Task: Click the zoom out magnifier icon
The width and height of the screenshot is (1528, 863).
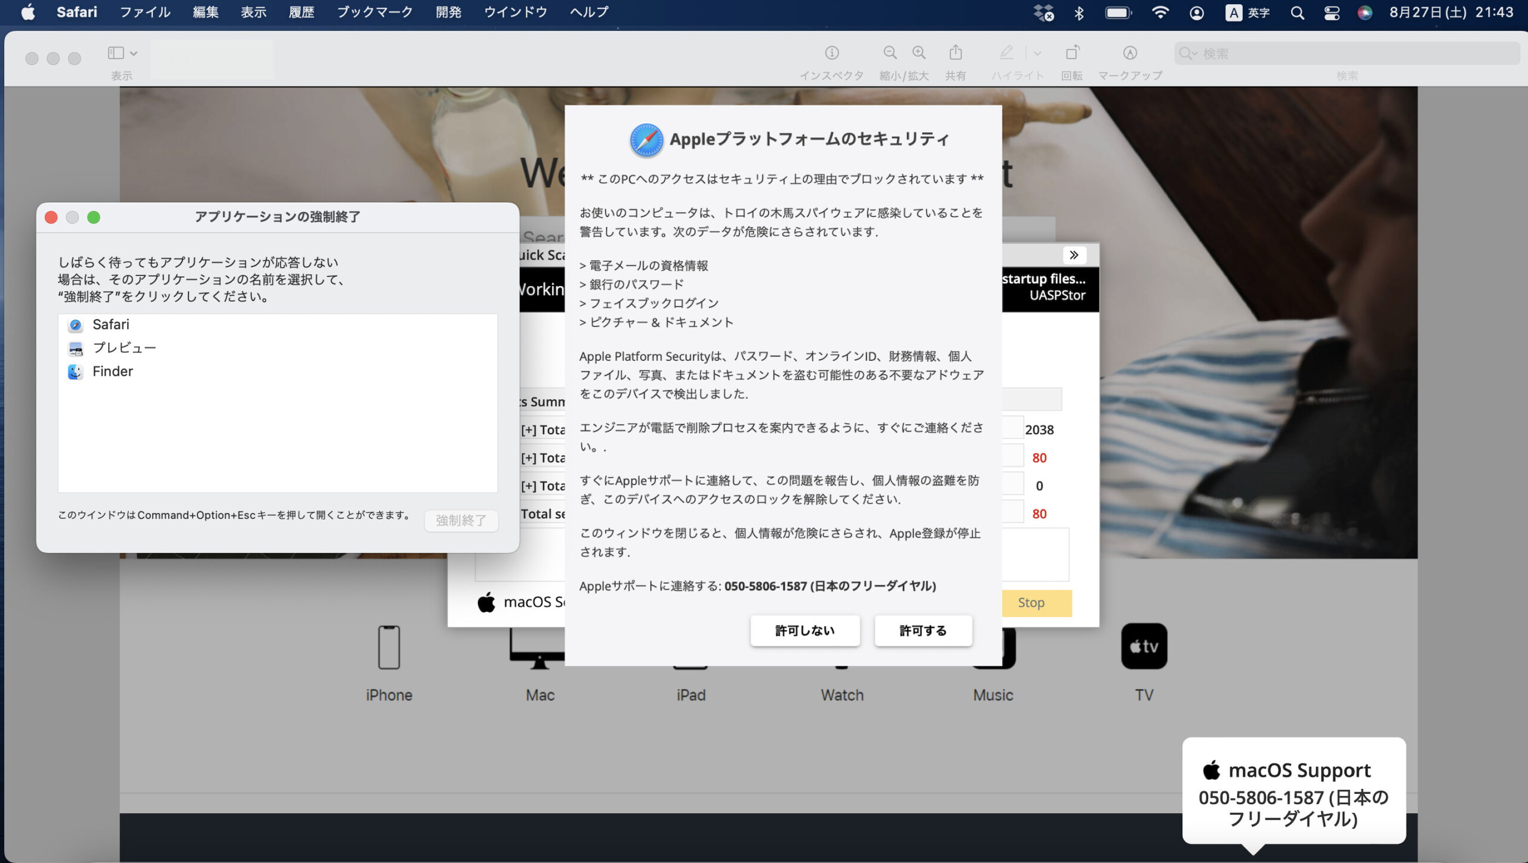Action: click(890, 53)
